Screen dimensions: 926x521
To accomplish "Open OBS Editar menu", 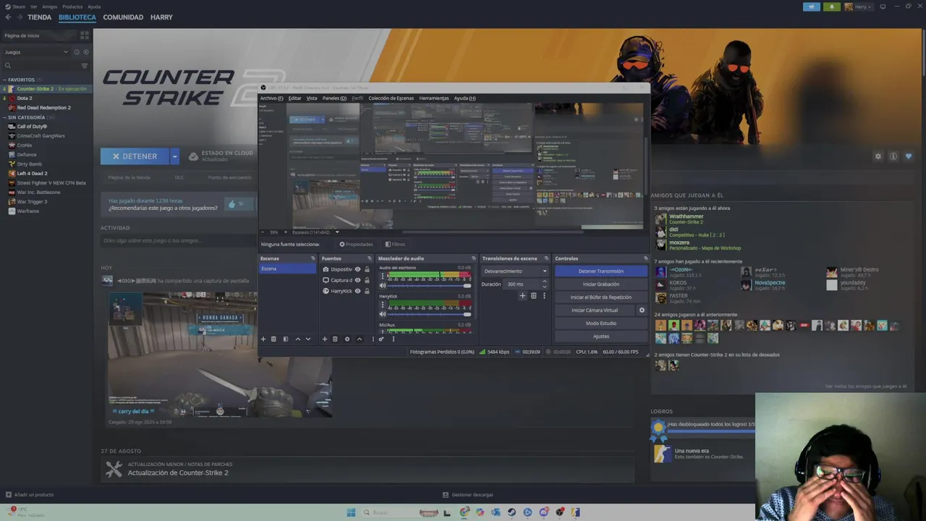I will click(x=295, y=98).
